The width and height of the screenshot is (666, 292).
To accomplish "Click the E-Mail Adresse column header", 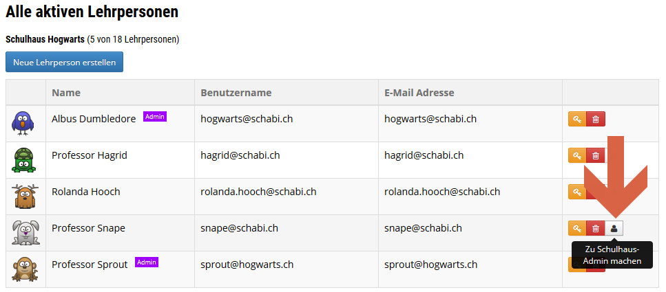I will click(419, 92).
